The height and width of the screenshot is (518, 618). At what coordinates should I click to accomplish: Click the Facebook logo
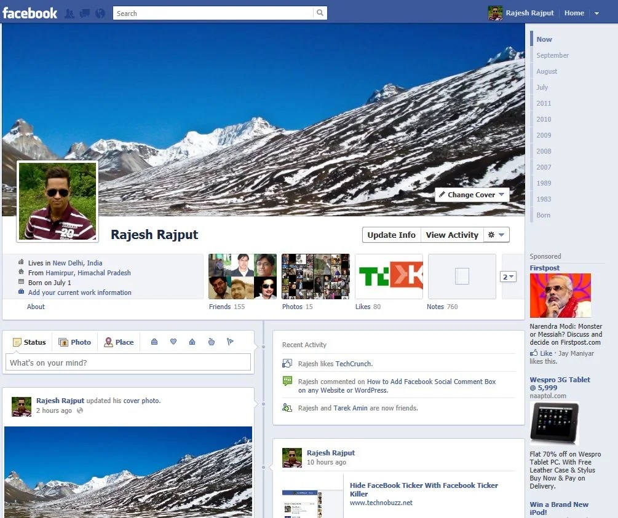(30, 13)
